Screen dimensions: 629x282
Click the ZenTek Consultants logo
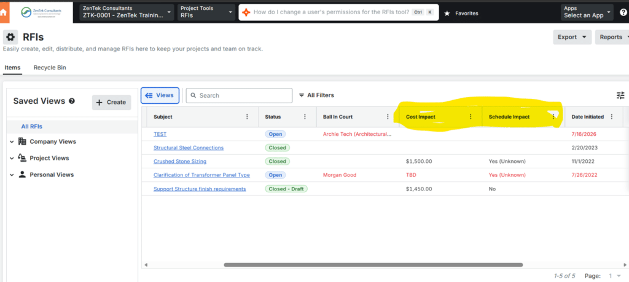coord(40,12)
